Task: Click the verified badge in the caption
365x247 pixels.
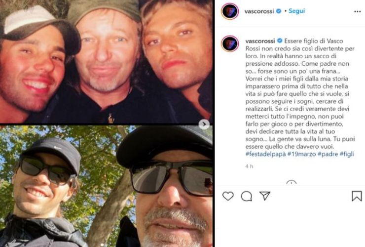Action: pos(280,40)
